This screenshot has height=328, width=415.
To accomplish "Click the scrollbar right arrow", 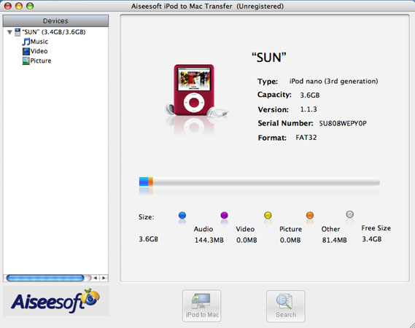I will pyautogui.click(x=104, y=278).
